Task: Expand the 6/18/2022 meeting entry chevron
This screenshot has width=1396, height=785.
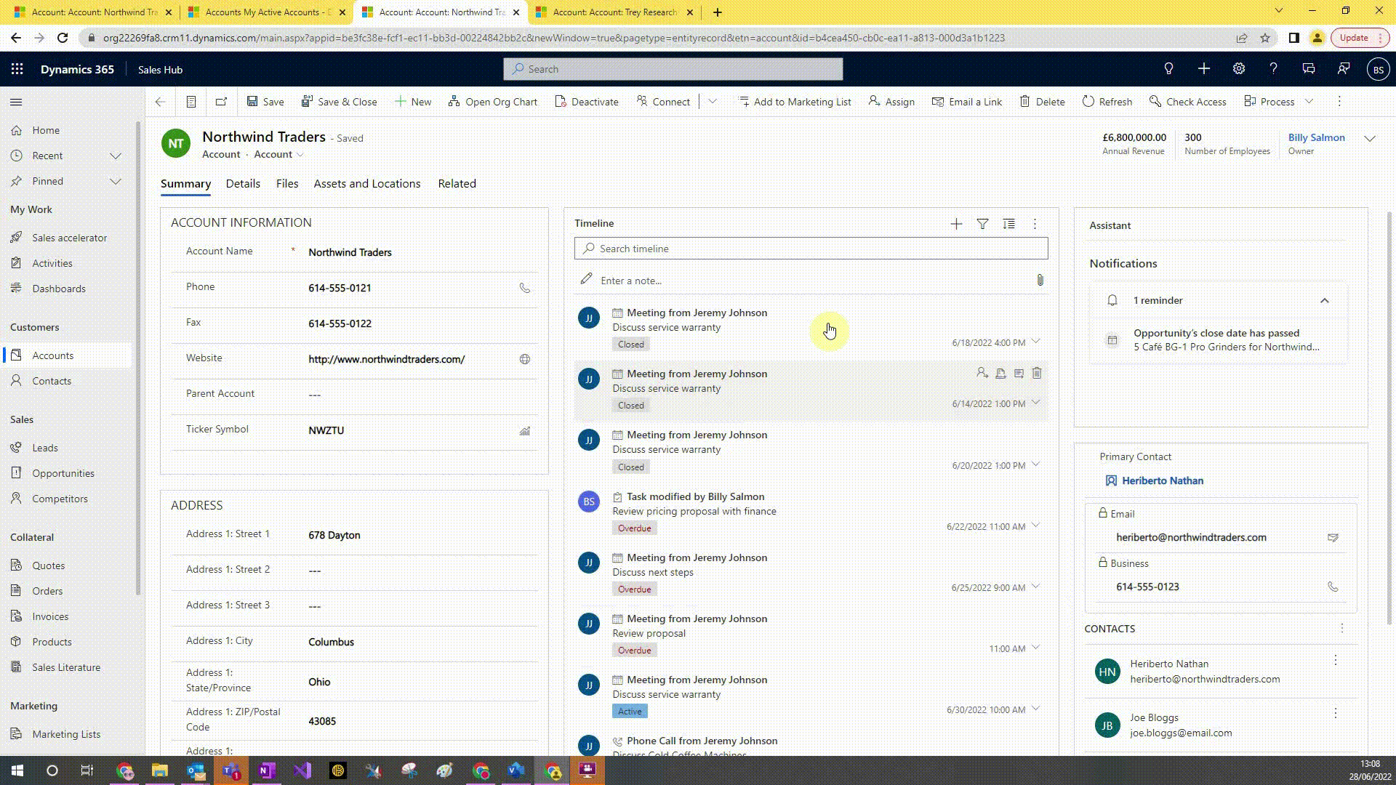Action: click(1036, 342)
